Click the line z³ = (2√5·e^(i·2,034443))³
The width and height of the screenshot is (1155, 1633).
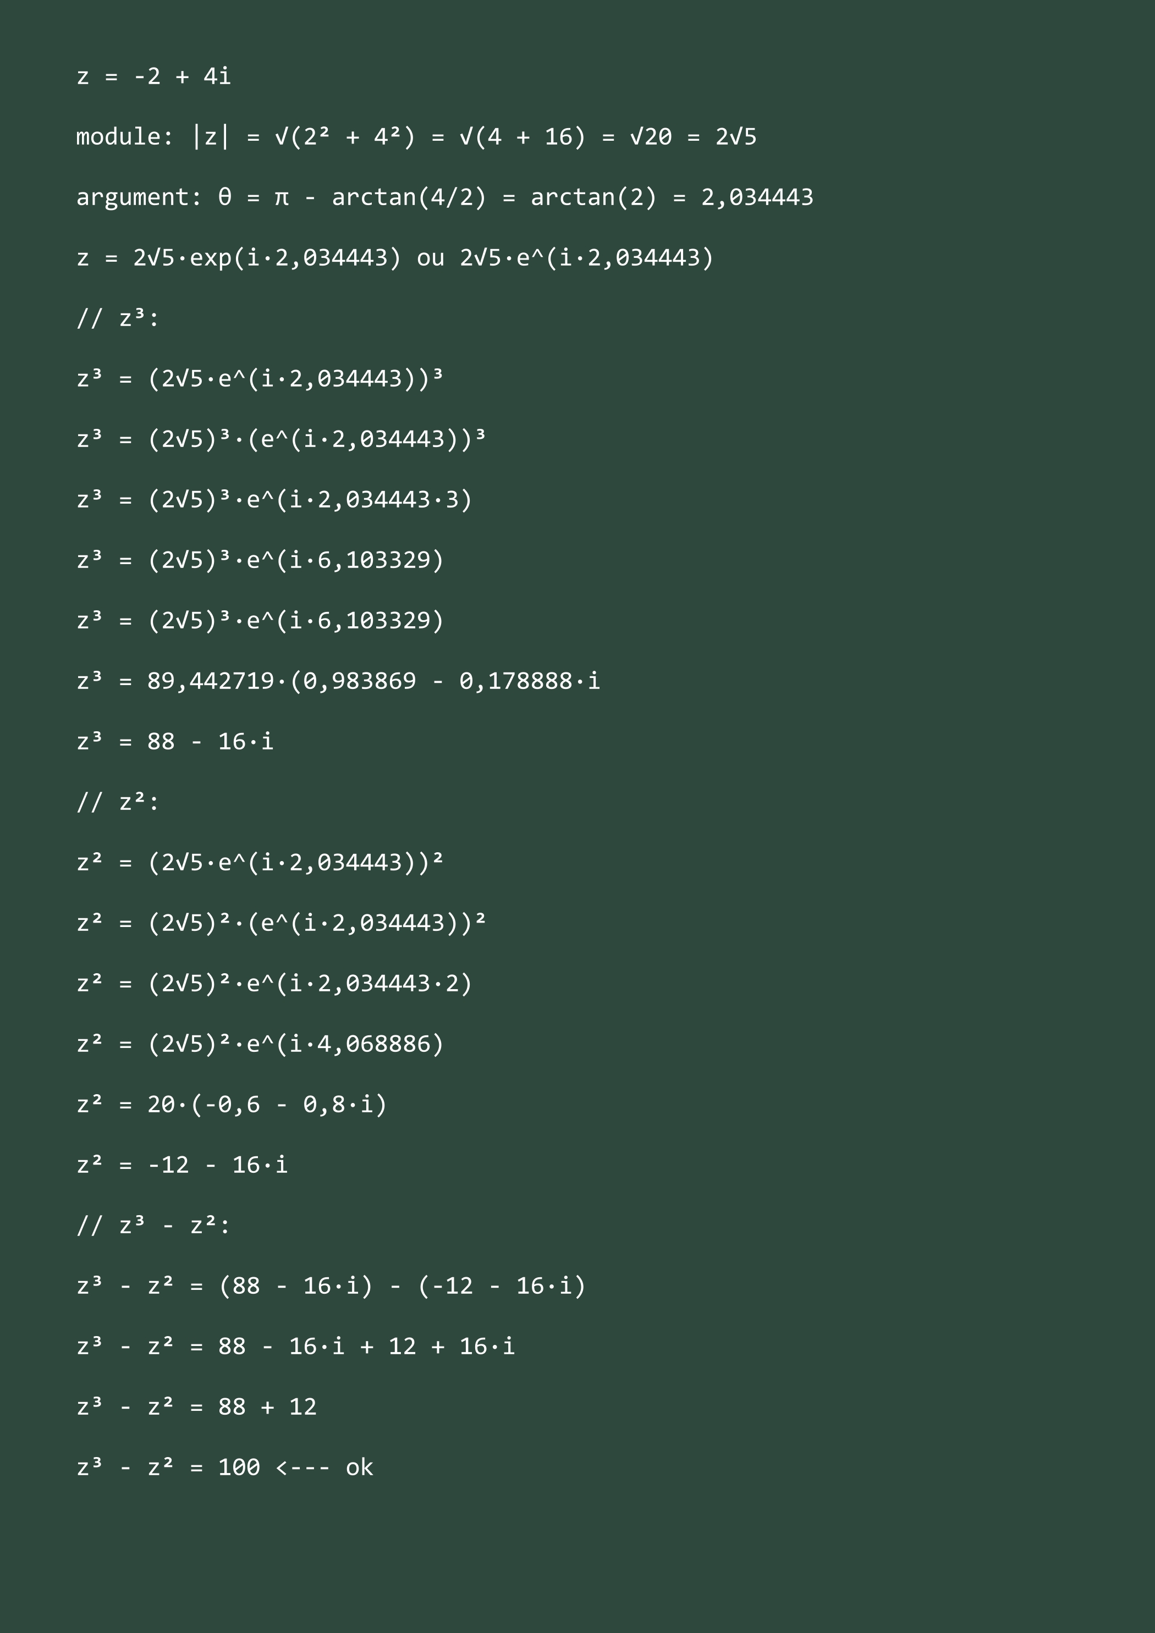click(x=260, y=378)
